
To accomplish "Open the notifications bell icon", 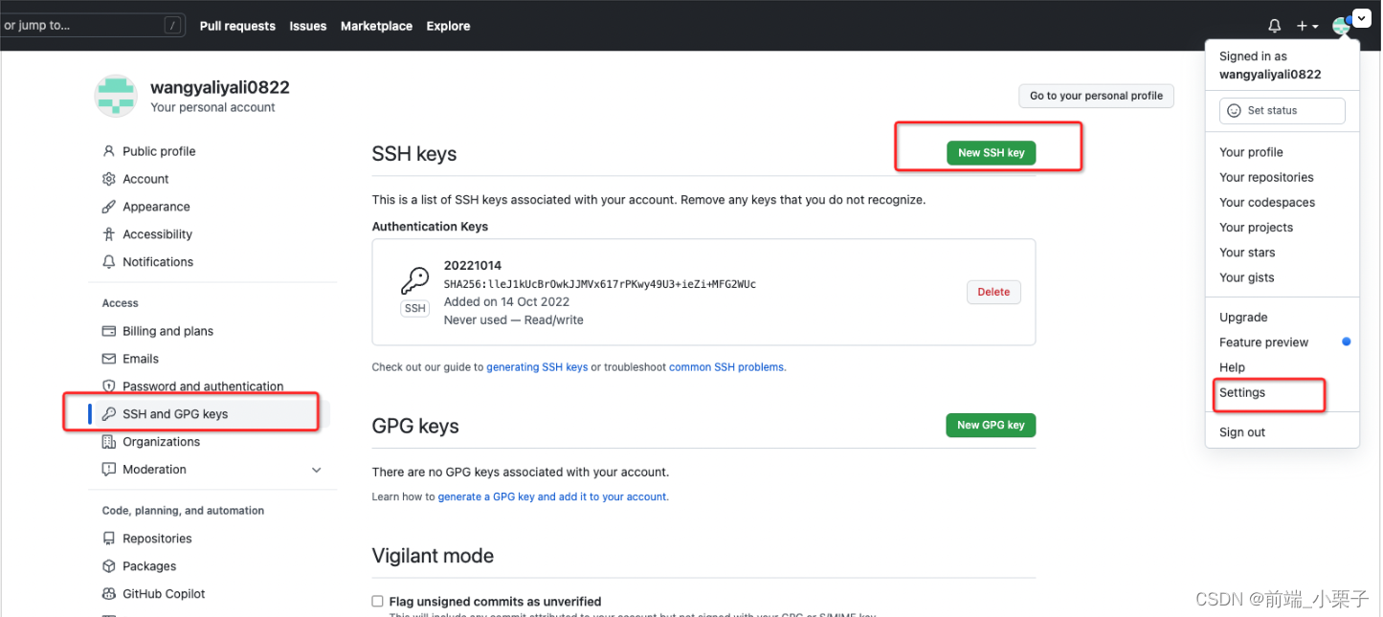I will click(1274, 26).
